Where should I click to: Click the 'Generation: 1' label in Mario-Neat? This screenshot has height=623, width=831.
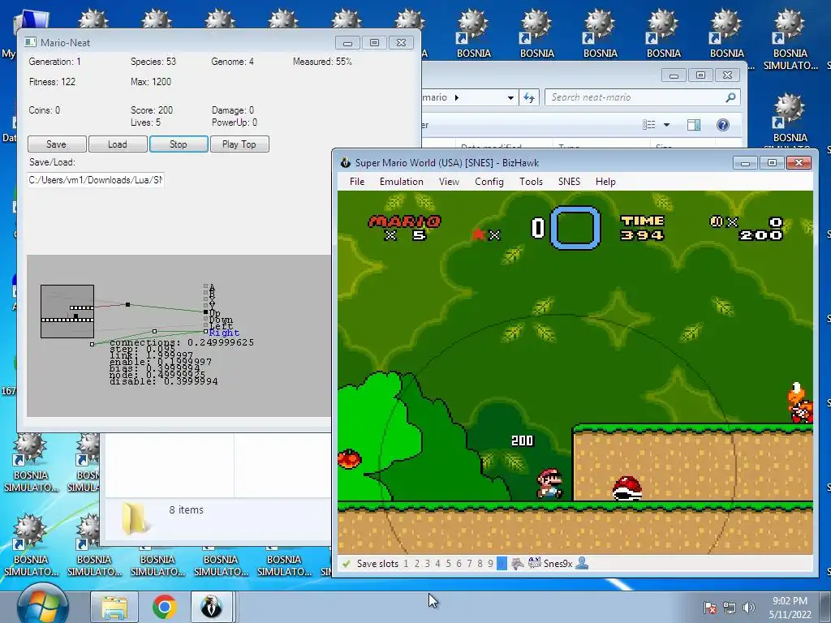pos(55,62)
